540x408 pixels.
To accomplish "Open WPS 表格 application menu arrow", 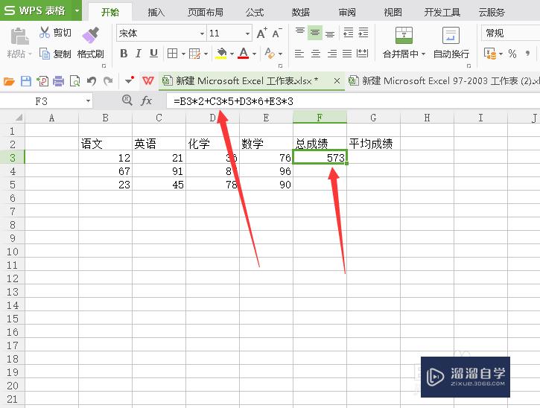I will tap(77, 10).
